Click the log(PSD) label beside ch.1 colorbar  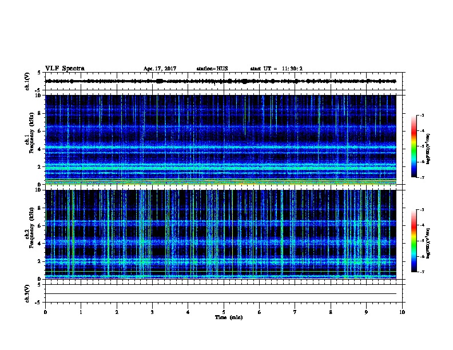(428, 149)
